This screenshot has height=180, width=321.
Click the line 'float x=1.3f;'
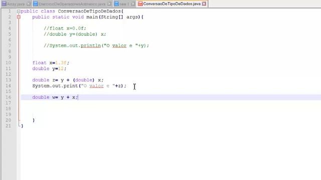coord(51,63)
